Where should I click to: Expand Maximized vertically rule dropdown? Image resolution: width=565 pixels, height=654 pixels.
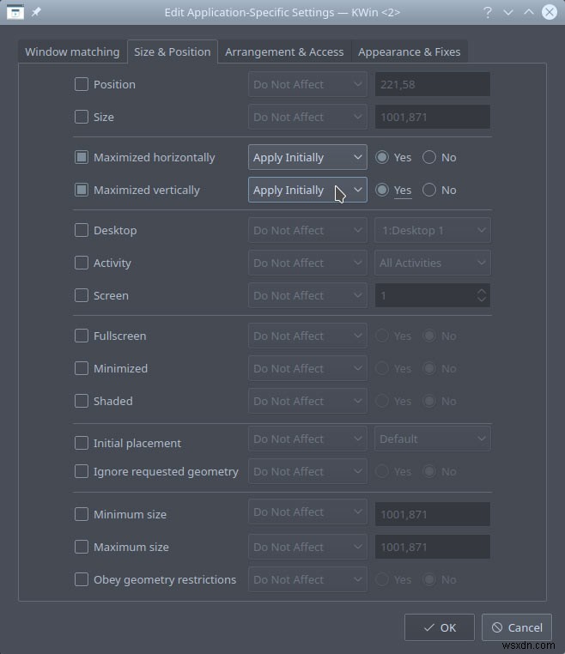tap(307, 190)
